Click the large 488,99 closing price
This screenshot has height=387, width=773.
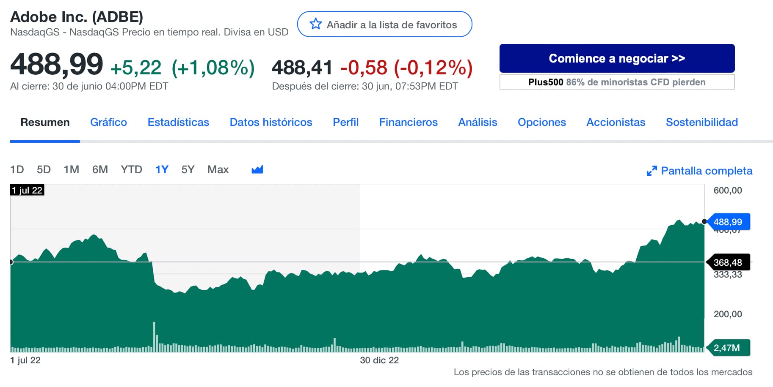(x=56, y=65)
